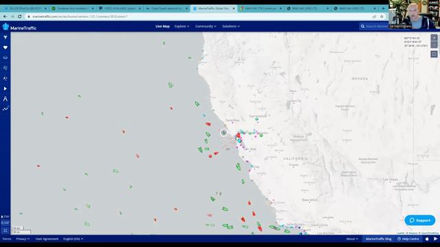
Task: Open a new browser tab with plus
Action: pos(384,8)
